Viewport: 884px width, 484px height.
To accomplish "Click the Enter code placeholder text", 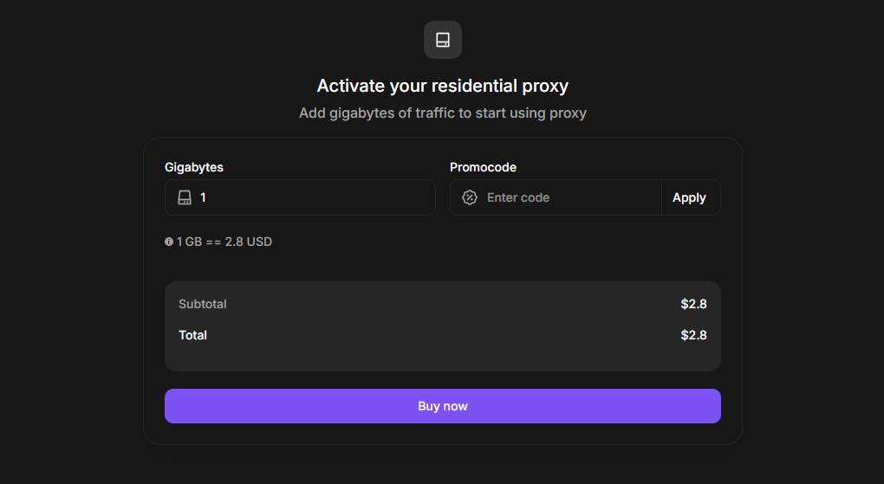I will (x=518, y=197).
